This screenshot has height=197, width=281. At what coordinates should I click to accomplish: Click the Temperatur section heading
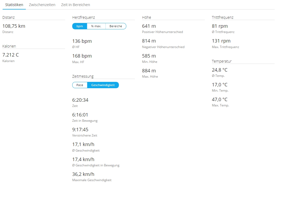pos(222,61)
